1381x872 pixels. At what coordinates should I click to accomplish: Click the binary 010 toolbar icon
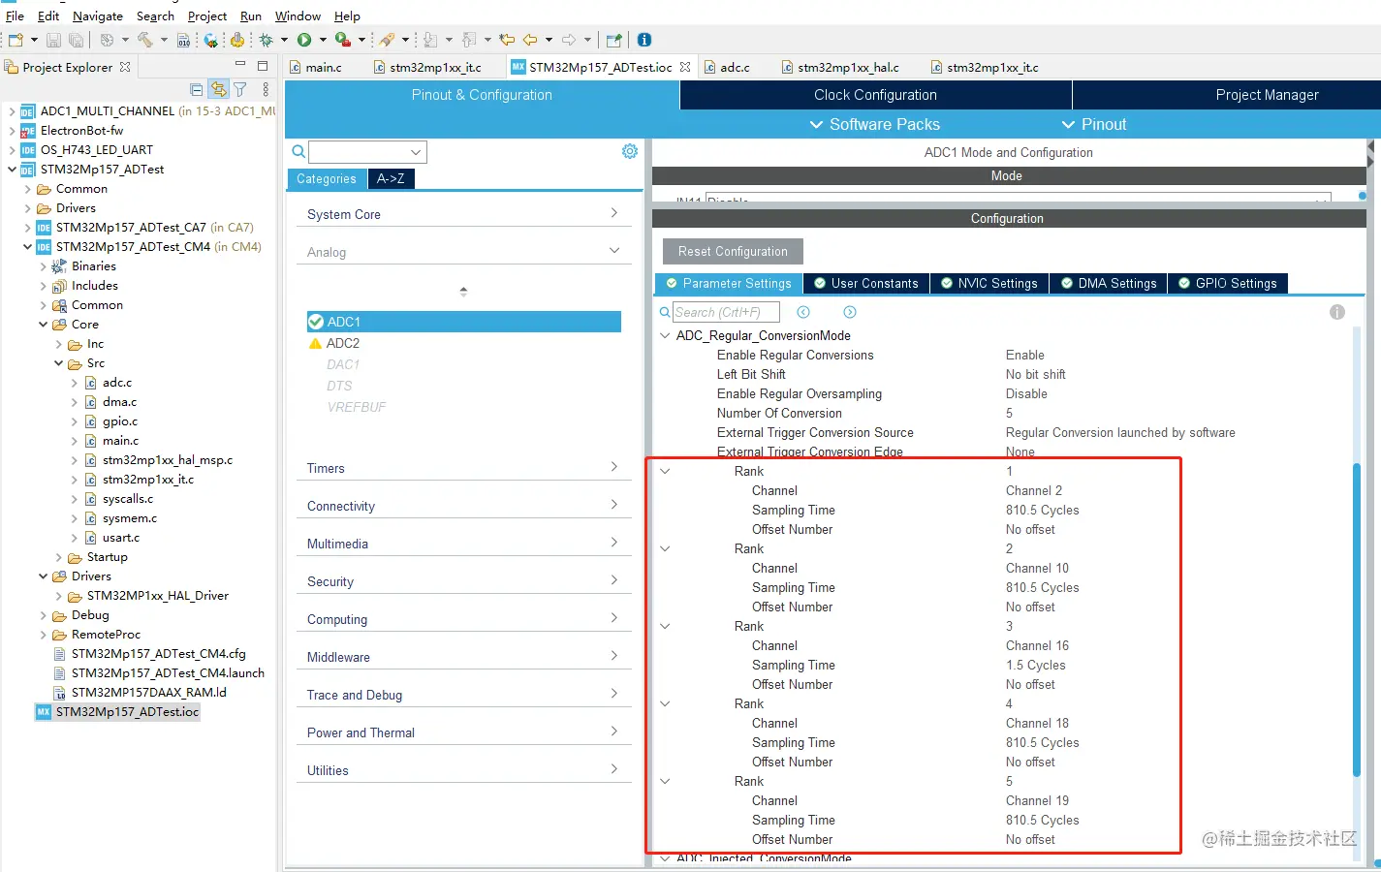point(184,40)
